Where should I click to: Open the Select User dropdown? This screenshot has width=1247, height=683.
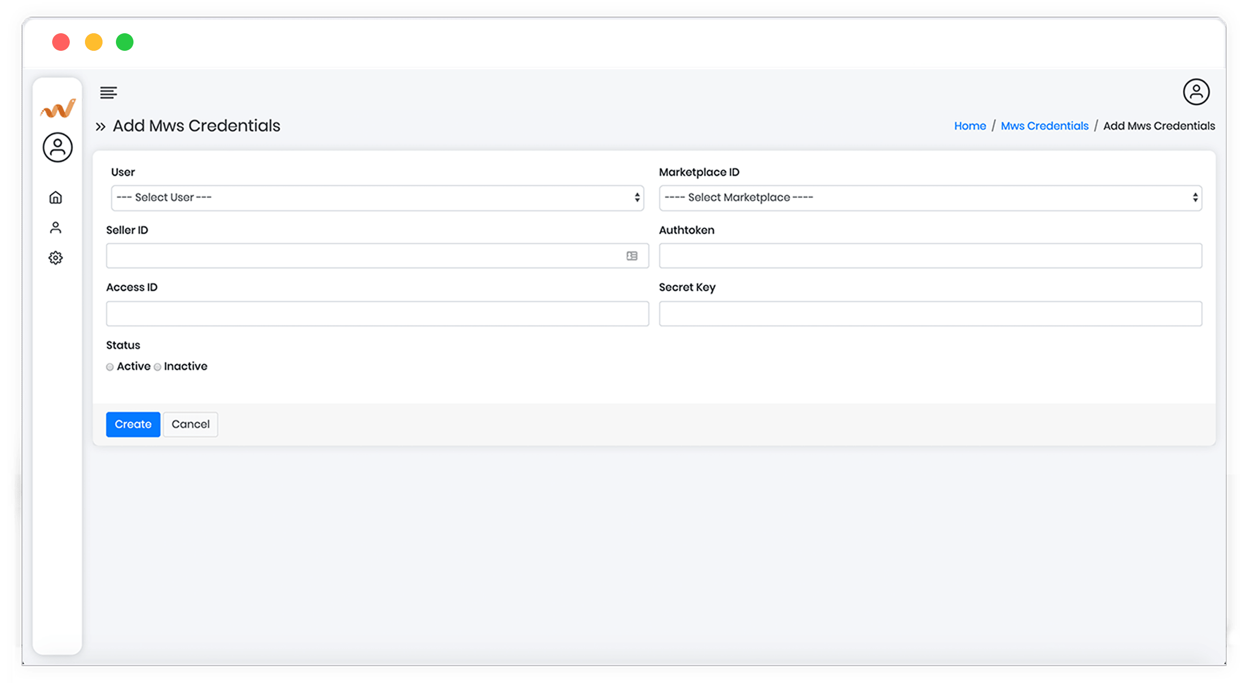click(x=377, y=198)
